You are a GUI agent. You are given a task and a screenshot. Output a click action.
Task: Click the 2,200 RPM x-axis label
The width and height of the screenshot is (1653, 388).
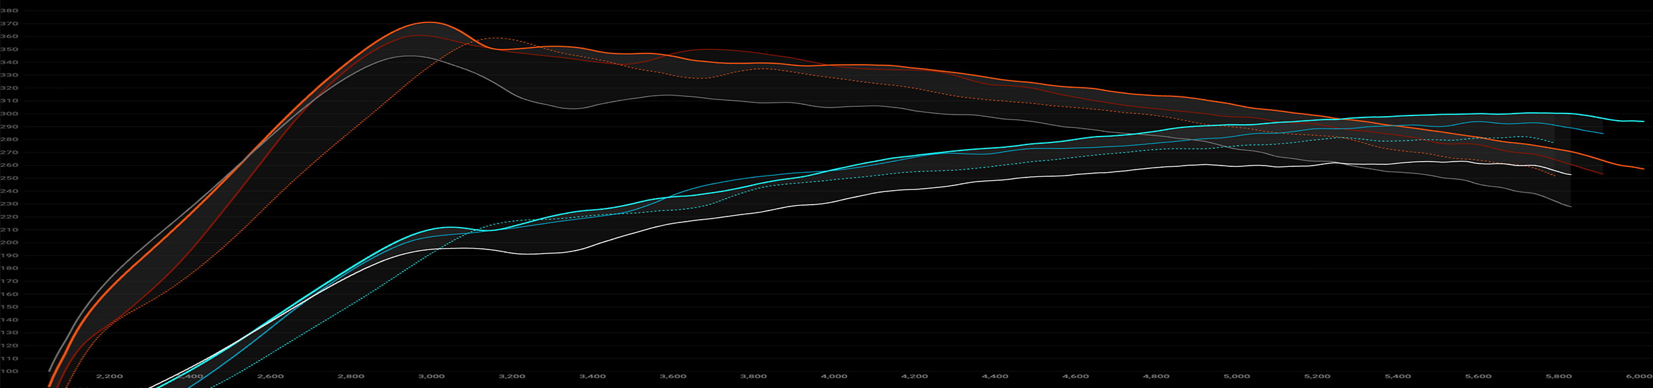coord(109,376)
